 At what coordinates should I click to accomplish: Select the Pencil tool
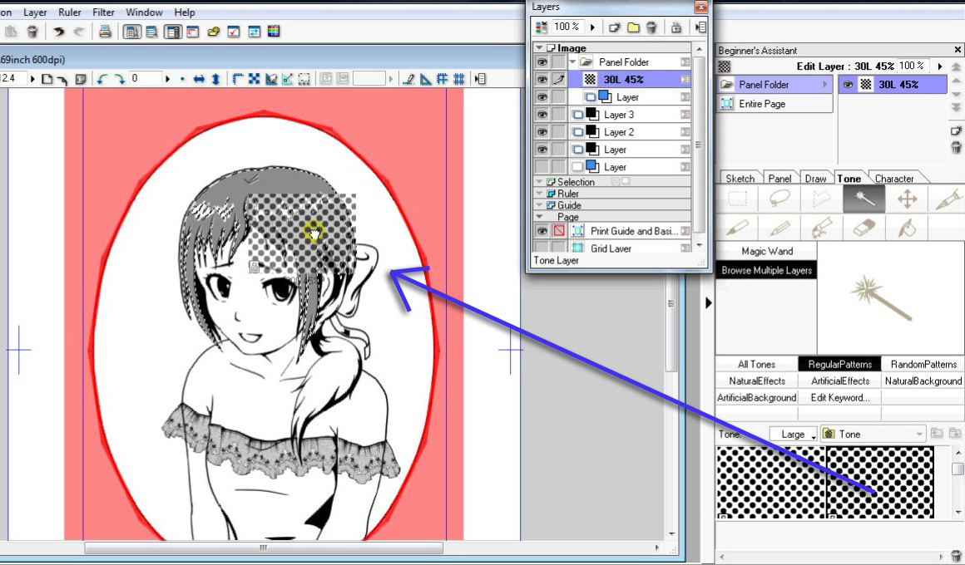tap(779, 228)
